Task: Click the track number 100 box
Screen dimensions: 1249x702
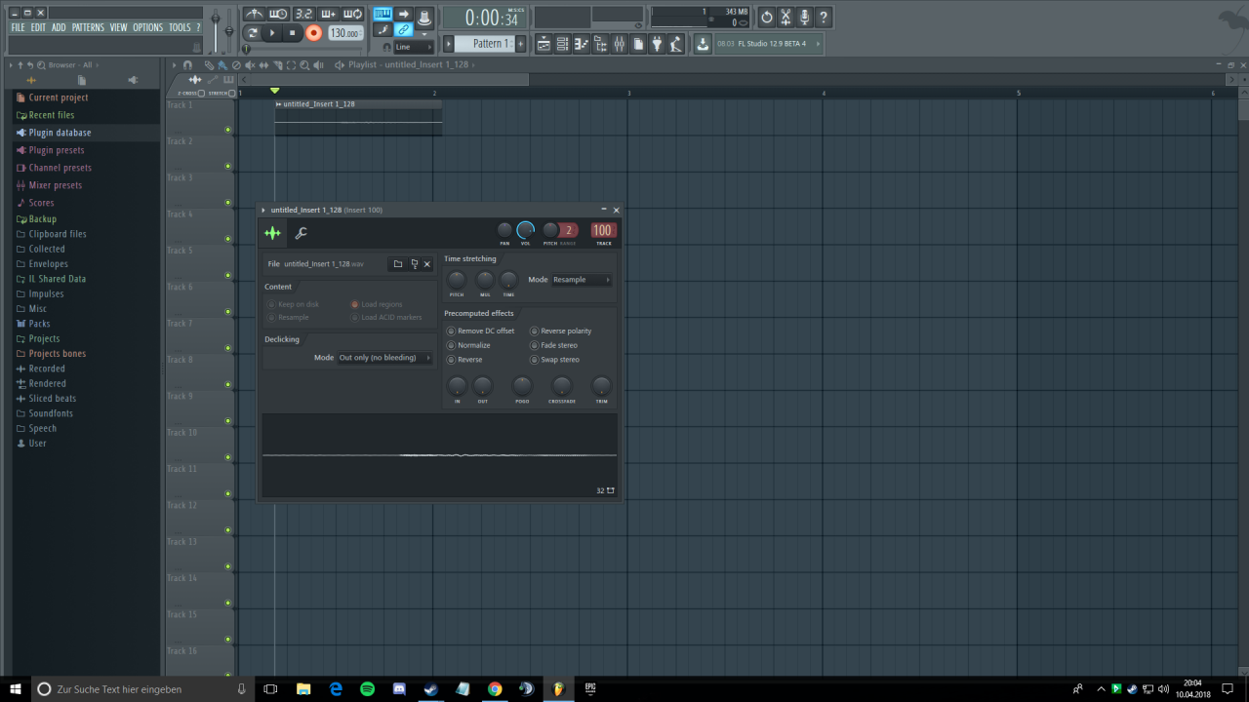Action: pos(603,231)
